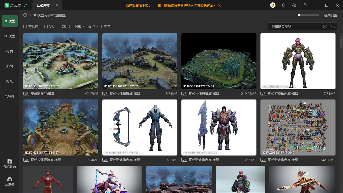Click the magnifier search icon
343x193 pixels.
[333, 26]
